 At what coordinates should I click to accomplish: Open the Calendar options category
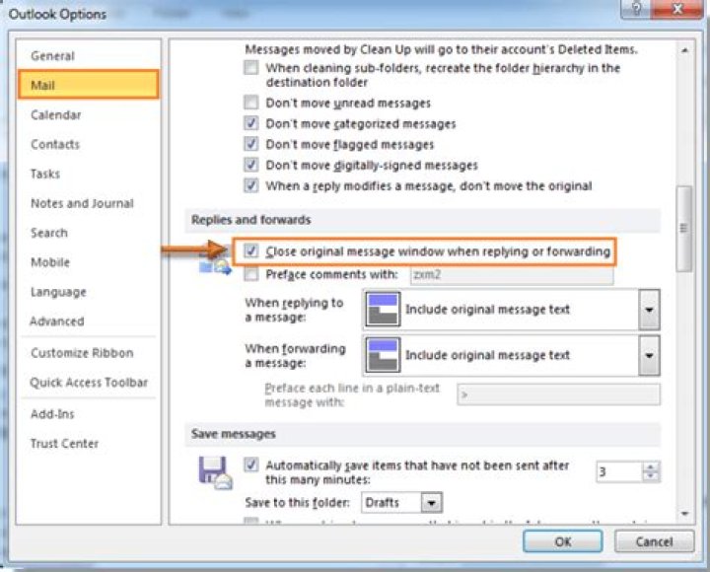point(55,115)
